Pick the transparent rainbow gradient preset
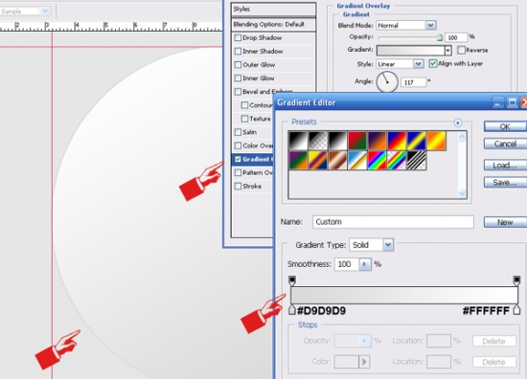This screenshot has height=379, width=527. 397,161
